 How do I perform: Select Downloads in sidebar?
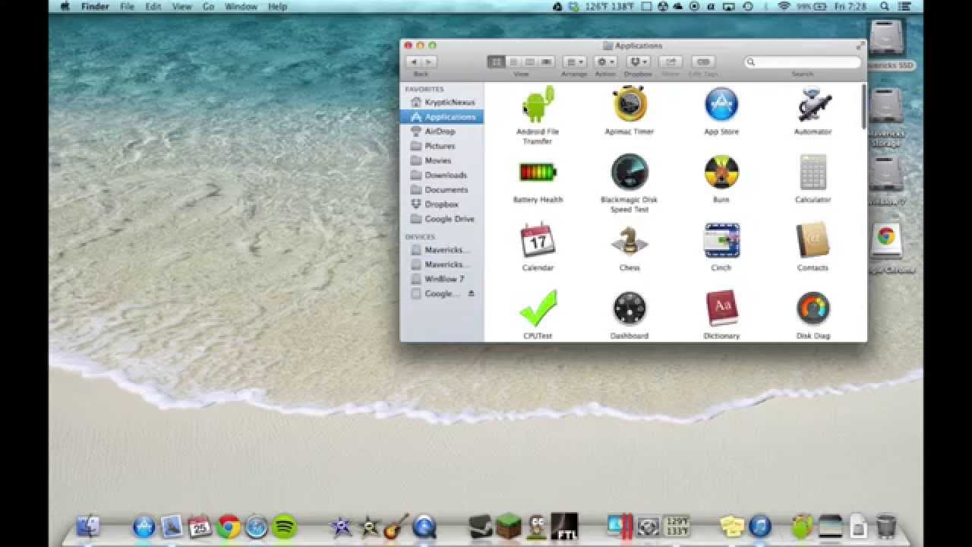pos(442,175)
